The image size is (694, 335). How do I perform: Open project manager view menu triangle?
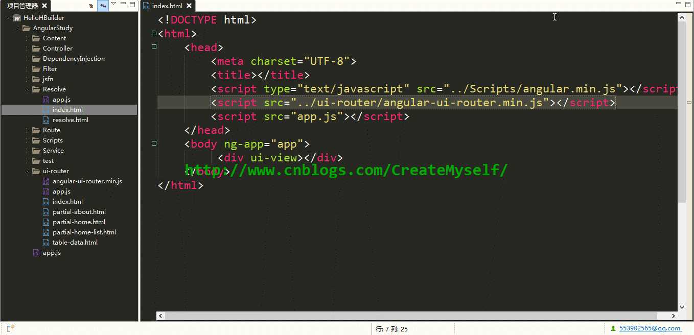coord(114,4)
